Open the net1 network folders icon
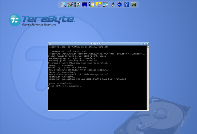The width and height of the screenshot is (197, 134). [98, 5]
